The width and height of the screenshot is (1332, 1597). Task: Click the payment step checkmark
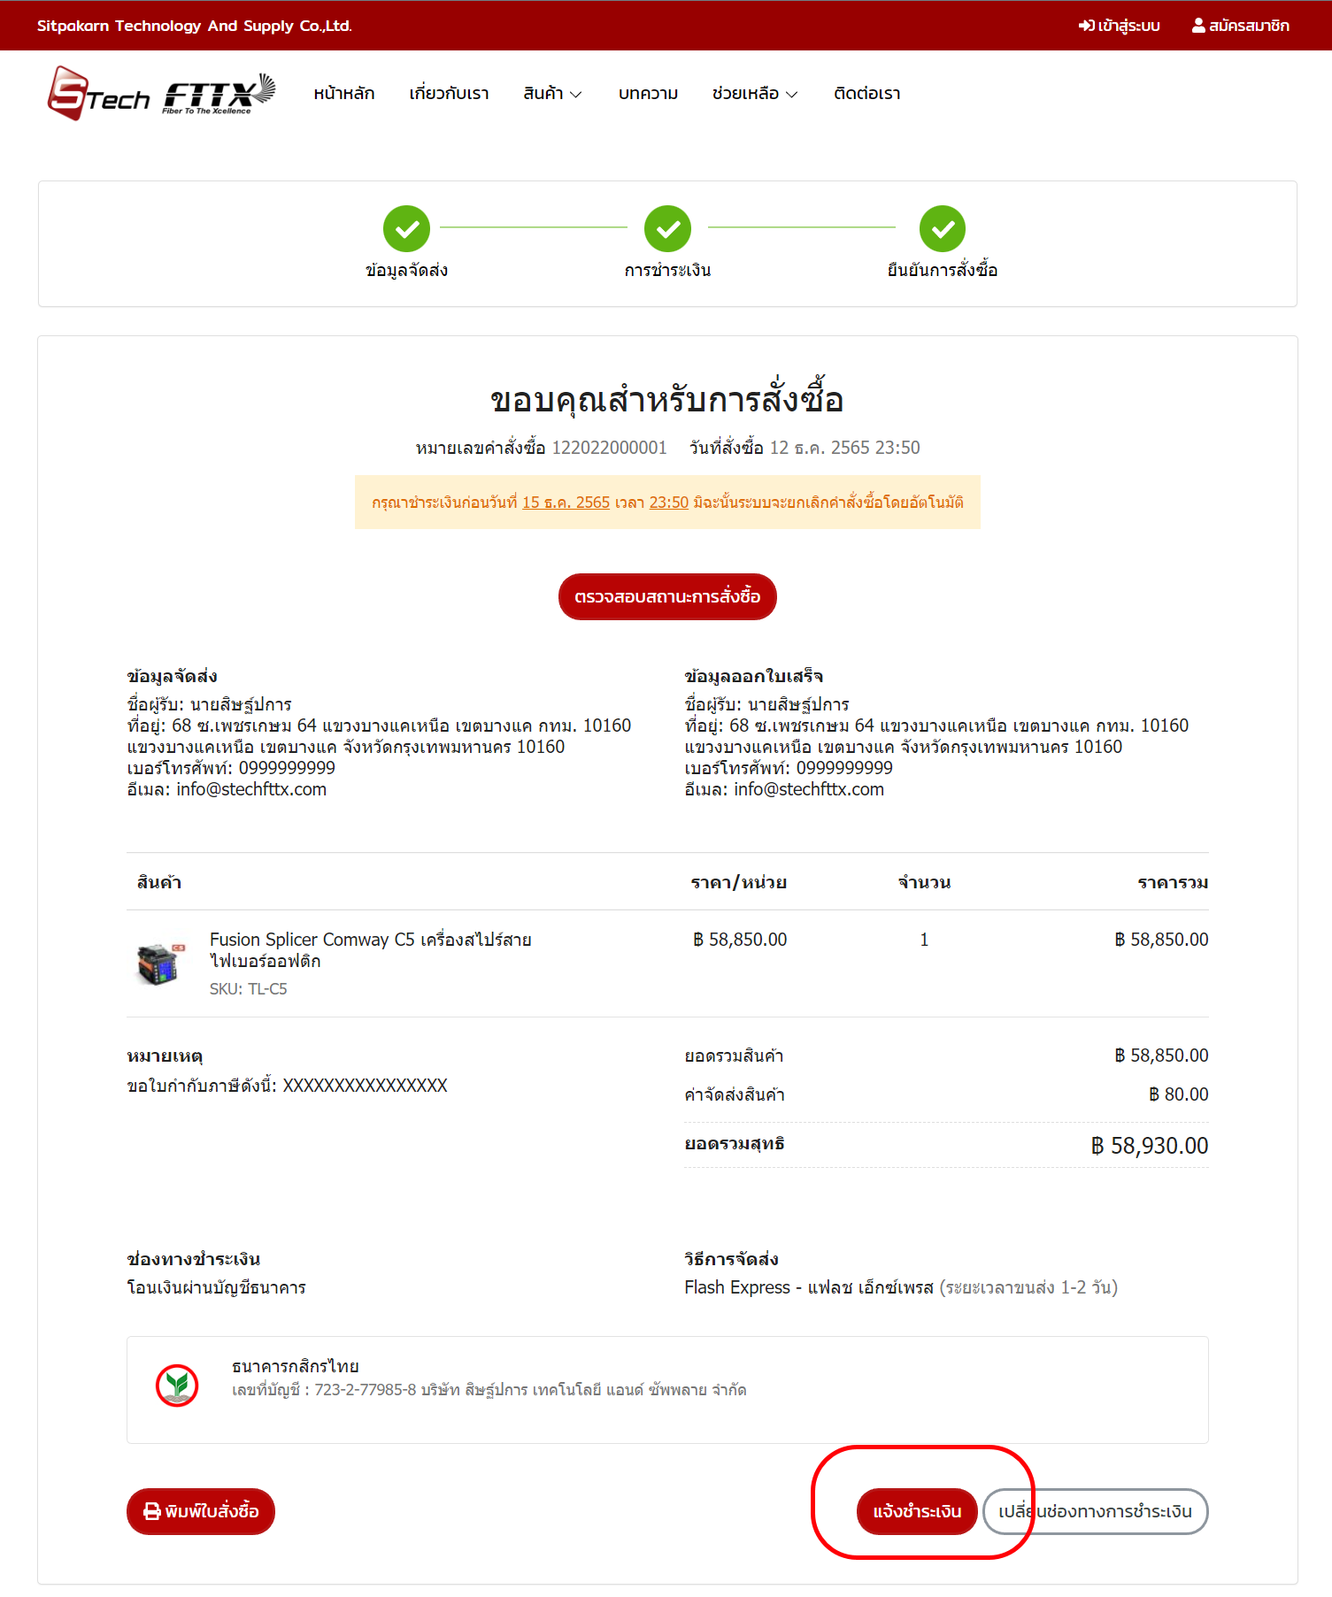click(667, 229)
